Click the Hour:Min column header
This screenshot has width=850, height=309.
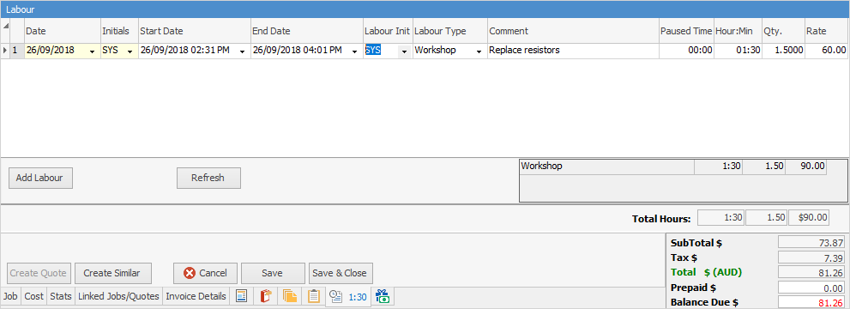[x=738, y=32]
